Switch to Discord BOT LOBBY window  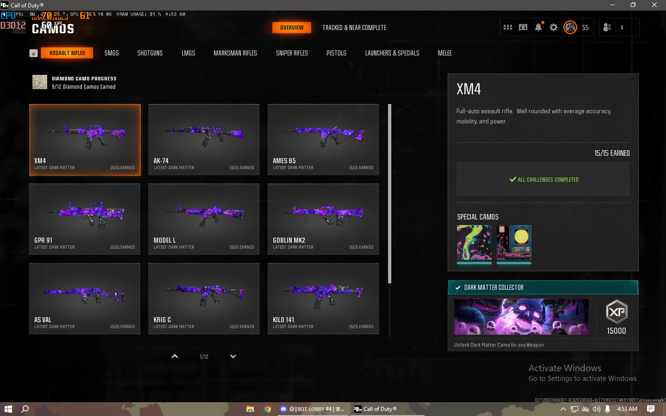point(313,409)
